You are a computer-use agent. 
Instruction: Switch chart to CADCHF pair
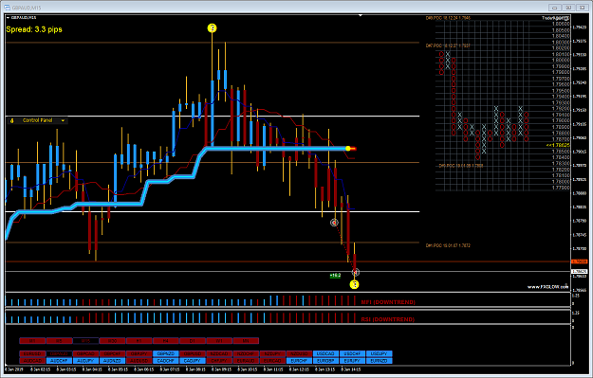point(166,361)
